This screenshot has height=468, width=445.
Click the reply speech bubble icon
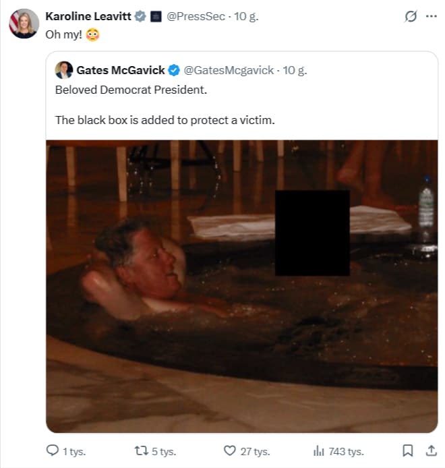point(53,450)
